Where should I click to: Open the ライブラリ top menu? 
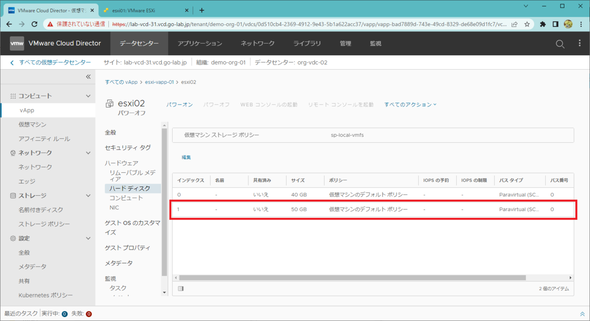point(307,43)
